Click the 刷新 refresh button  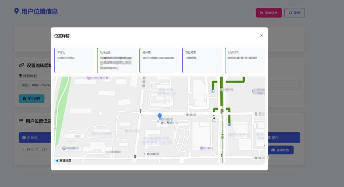tap(294, 13)
